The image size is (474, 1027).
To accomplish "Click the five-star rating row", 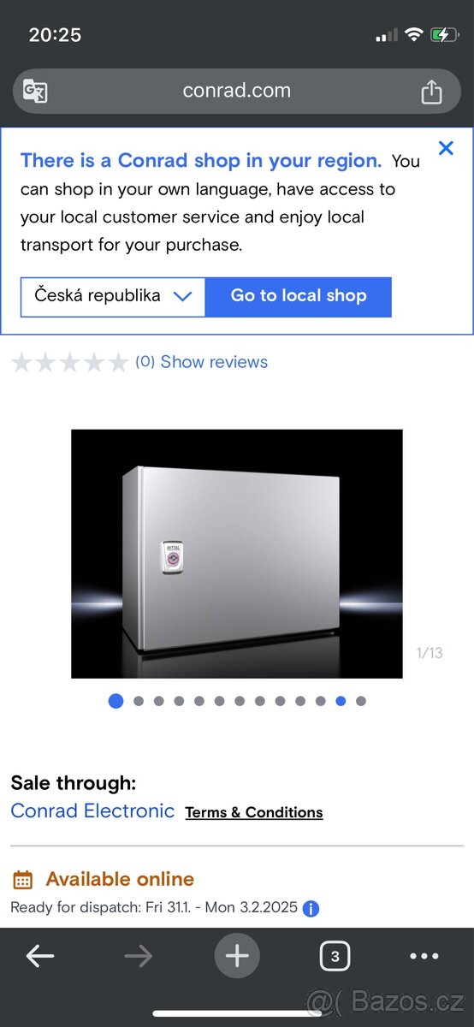I will (x=70, y=363).
